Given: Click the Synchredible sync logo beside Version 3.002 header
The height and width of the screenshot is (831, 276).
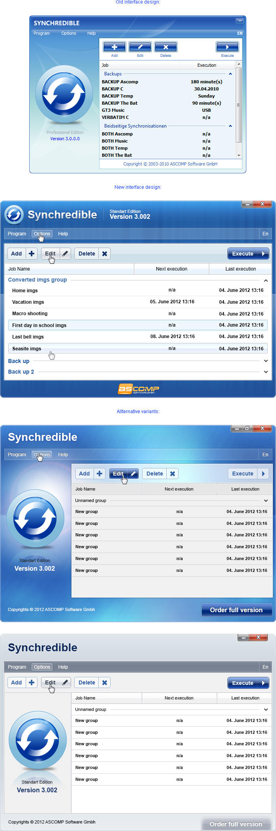Looking at the screenshot, I should 14,214.
